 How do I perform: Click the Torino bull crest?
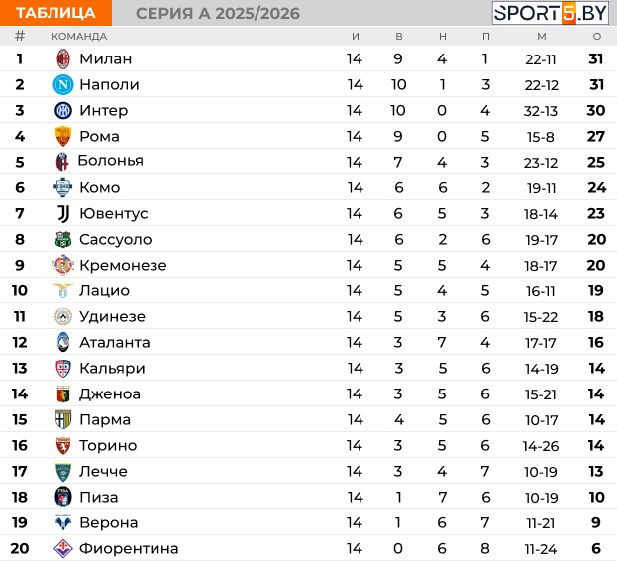pos(63,445)
